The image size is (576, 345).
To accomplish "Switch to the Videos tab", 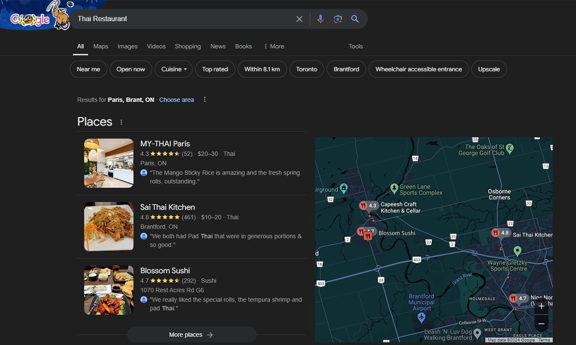I will point(156,46).
